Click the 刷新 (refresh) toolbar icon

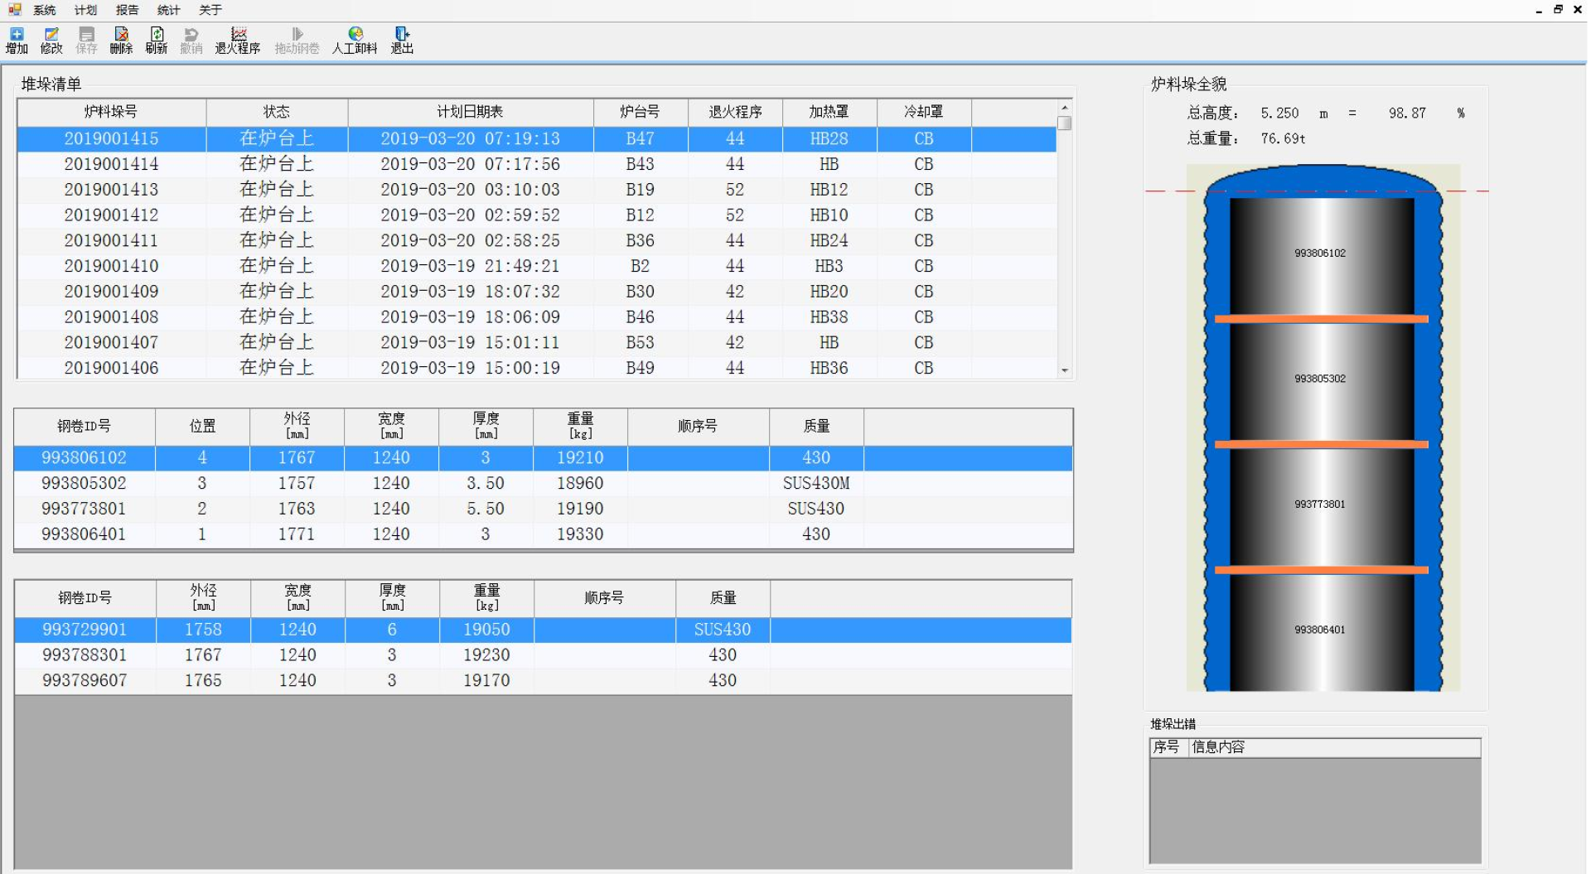[x=156, y=41]
